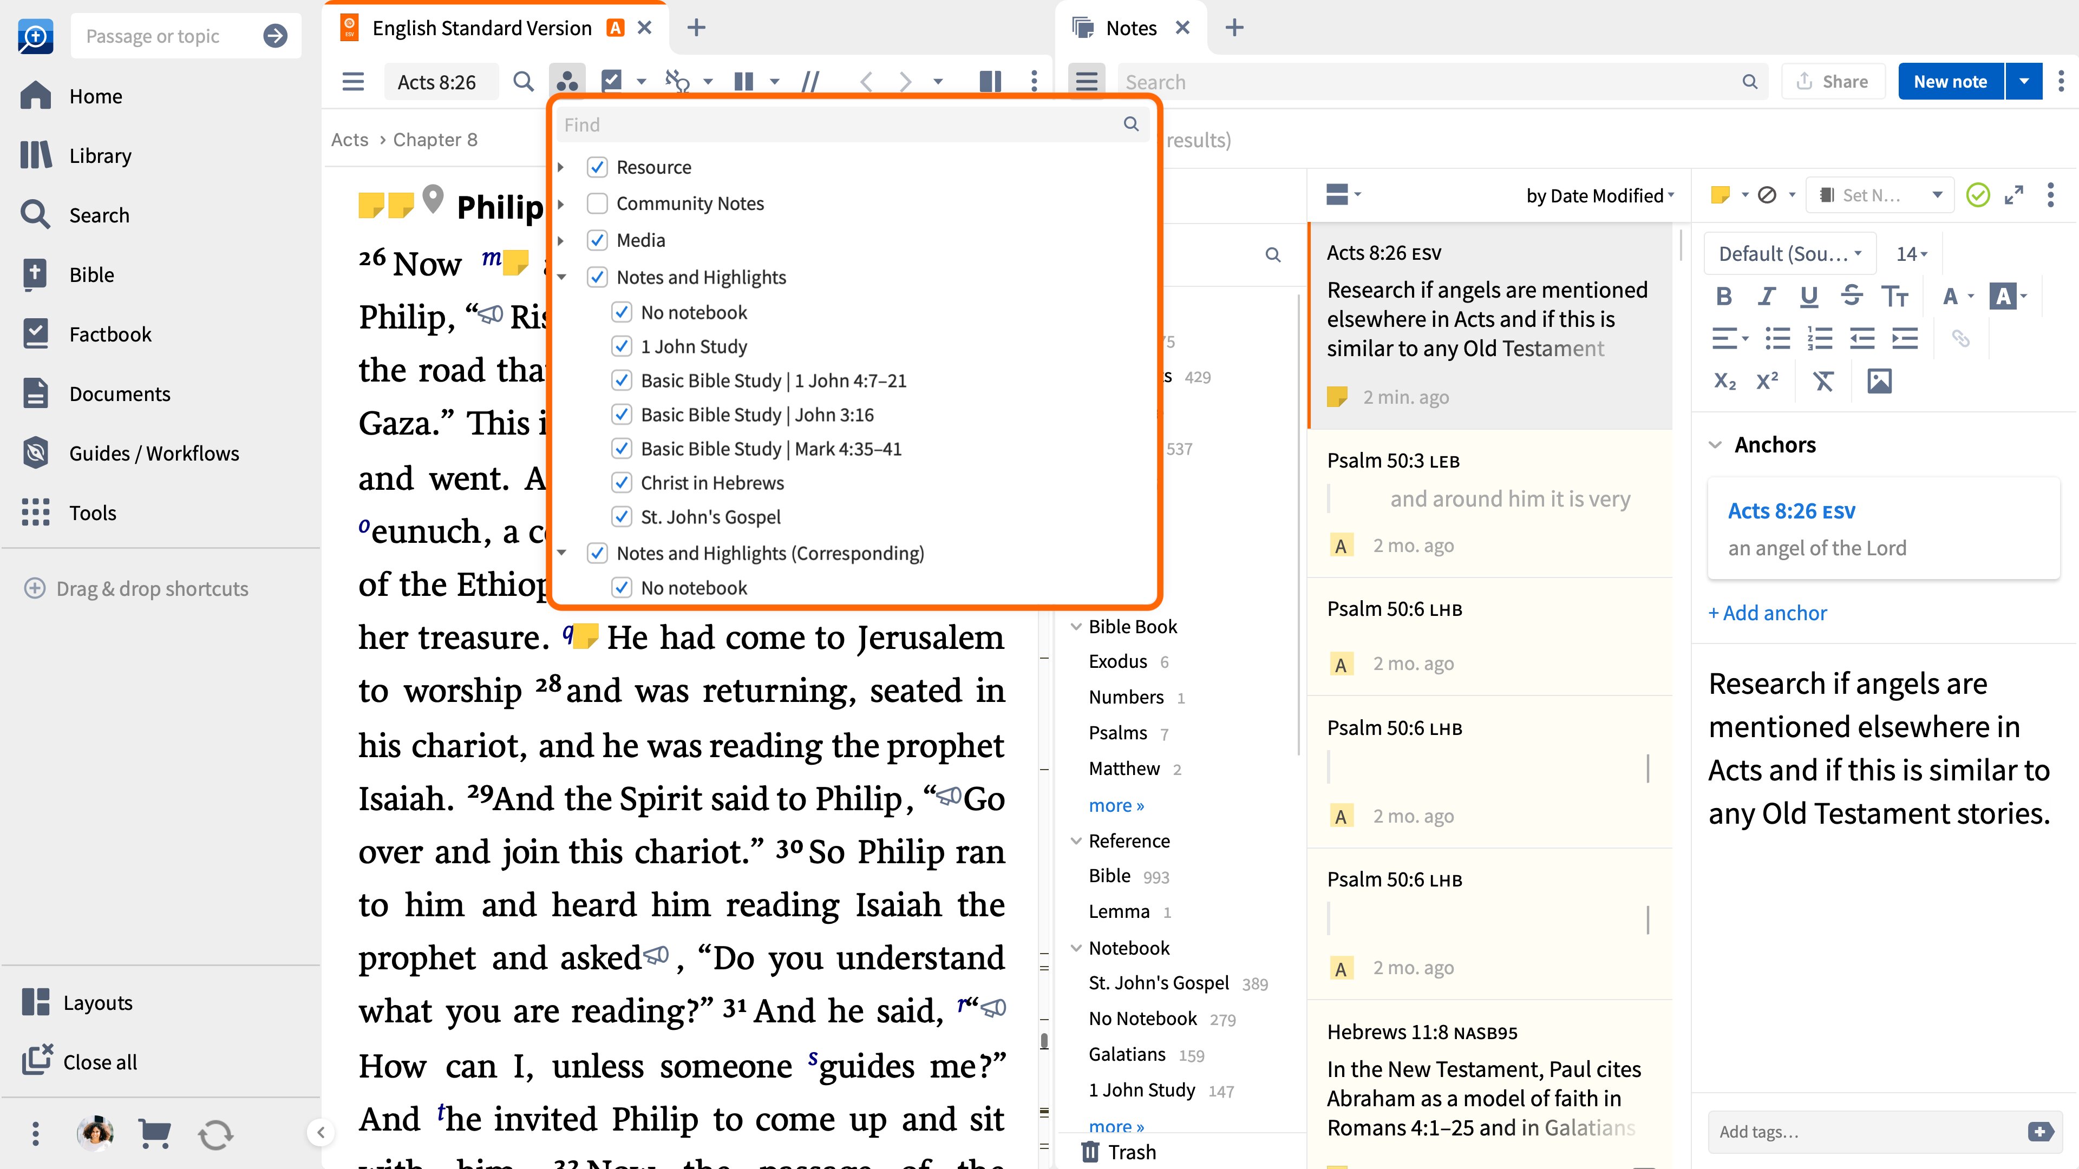Expand the Resource filter tree
2079x1169 pixels.
coord(561,166)
